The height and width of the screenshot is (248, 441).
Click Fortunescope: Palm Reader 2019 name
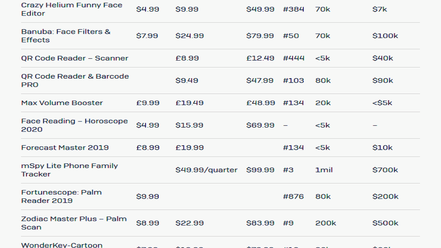(61, 197)
